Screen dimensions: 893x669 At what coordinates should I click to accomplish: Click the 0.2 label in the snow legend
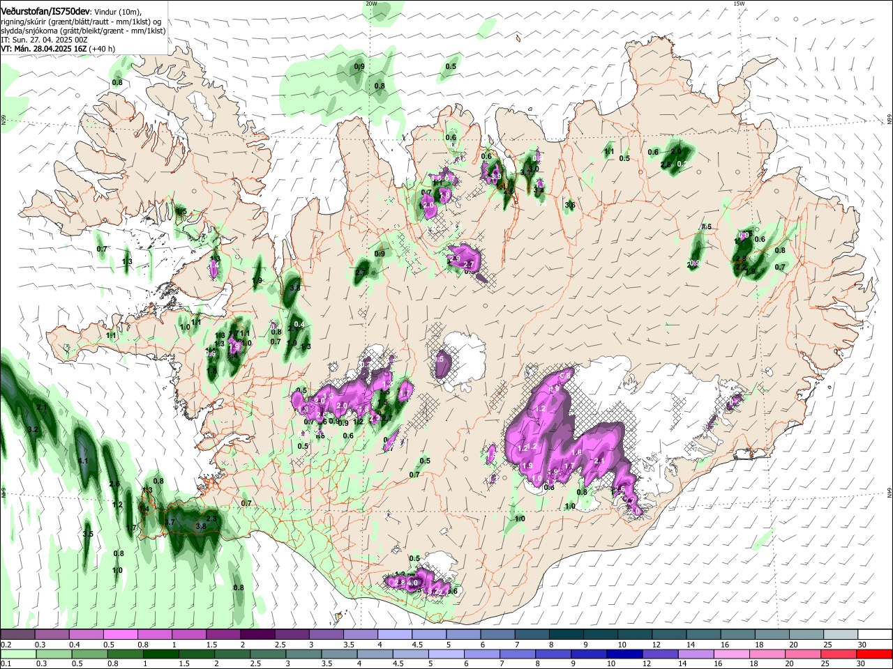[5, 645]
